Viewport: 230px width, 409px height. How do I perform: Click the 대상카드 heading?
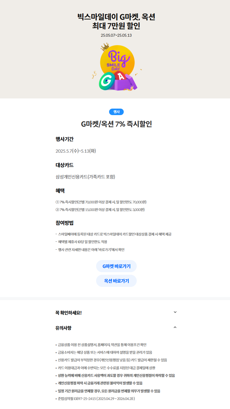pos(65,165)
